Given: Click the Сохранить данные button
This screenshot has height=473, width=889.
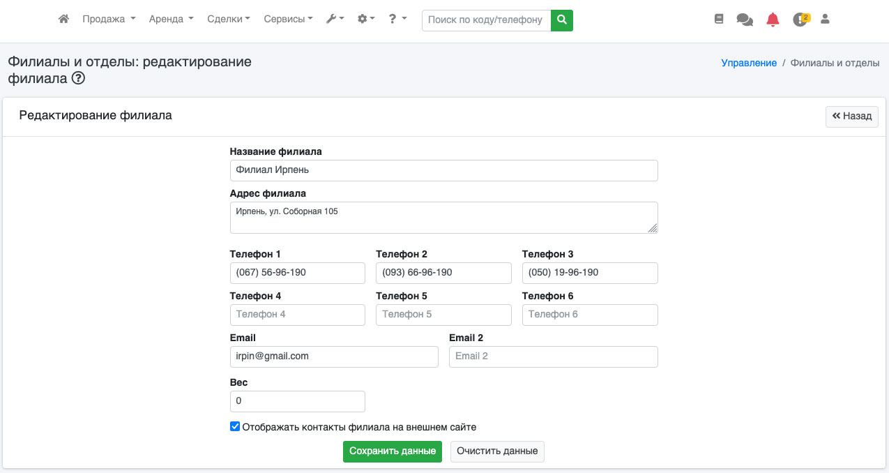Looking at the screenshot, I should pyautogui.click(x=392, y=451).
